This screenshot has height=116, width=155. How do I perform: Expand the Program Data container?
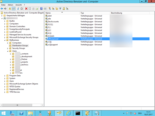click(x=5, y=76)
